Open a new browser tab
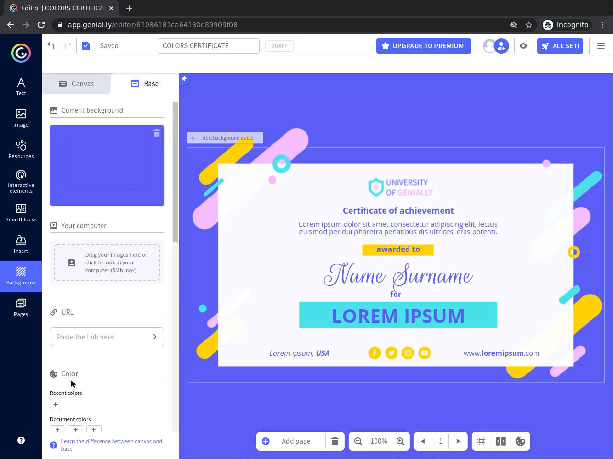The image size is (613, 459). [129, 8]
